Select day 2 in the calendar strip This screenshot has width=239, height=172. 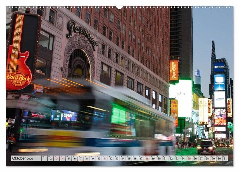[50, 158]
